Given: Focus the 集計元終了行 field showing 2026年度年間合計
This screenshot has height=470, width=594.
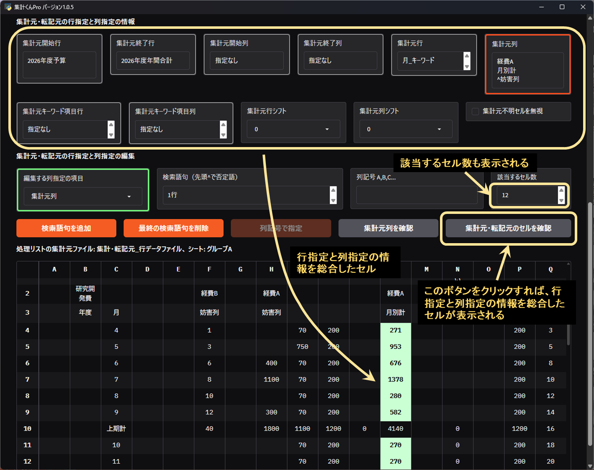Looking at the screenshot, I should tap(153, 61).
